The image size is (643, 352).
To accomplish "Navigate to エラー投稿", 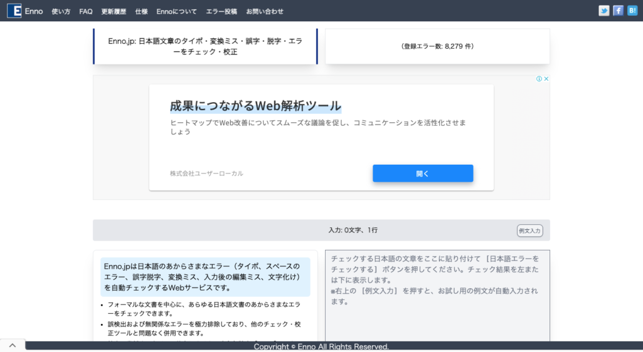I will (221, 11).
